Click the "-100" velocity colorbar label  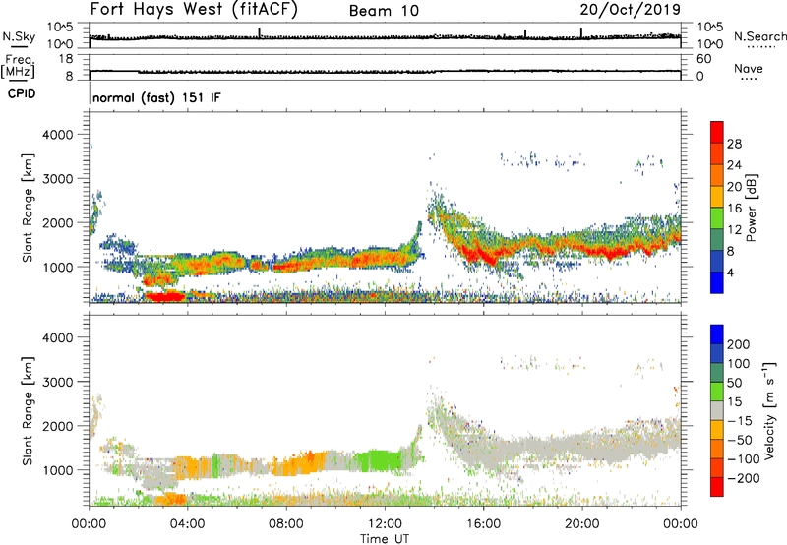(743, 458)
